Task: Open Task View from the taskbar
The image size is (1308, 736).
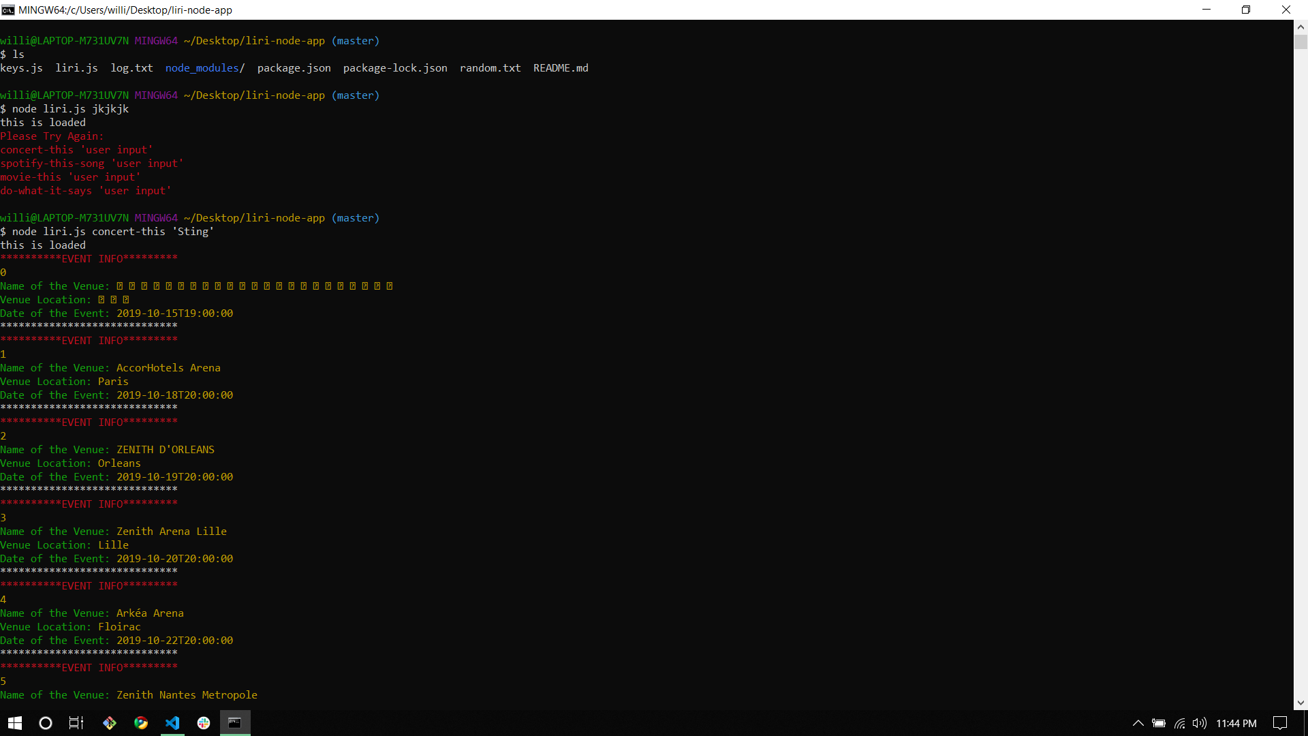Action: coord(75,723)
